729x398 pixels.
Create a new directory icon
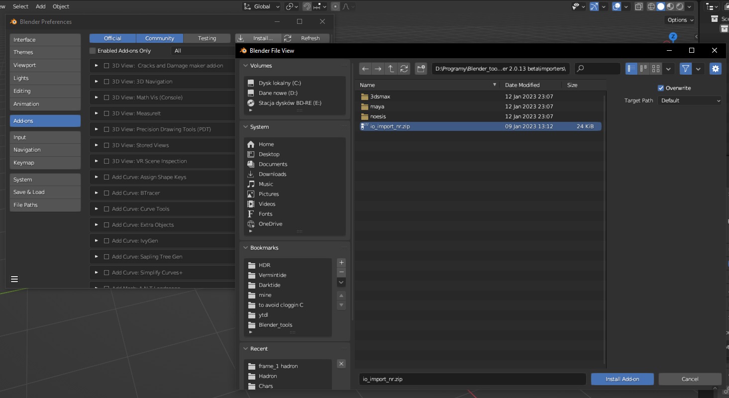pos(421,69)
